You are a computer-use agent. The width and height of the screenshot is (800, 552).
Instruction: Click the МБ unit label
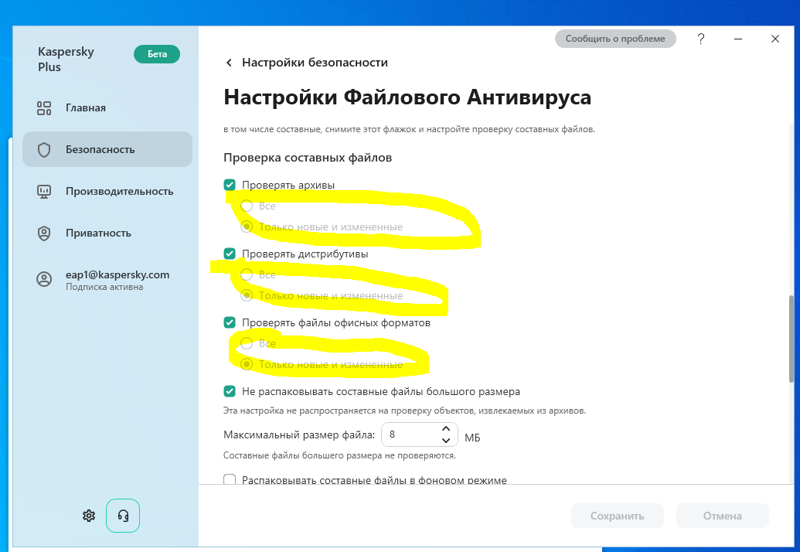(x=472, y=438)
